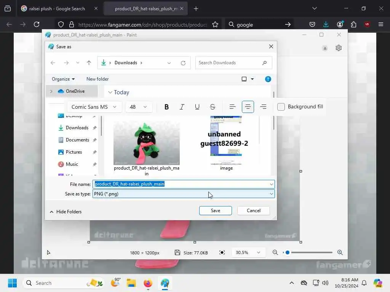Click the Paint zoom slider handle
The width and height of the screenshot is (390, 292).
click(288, 252)
